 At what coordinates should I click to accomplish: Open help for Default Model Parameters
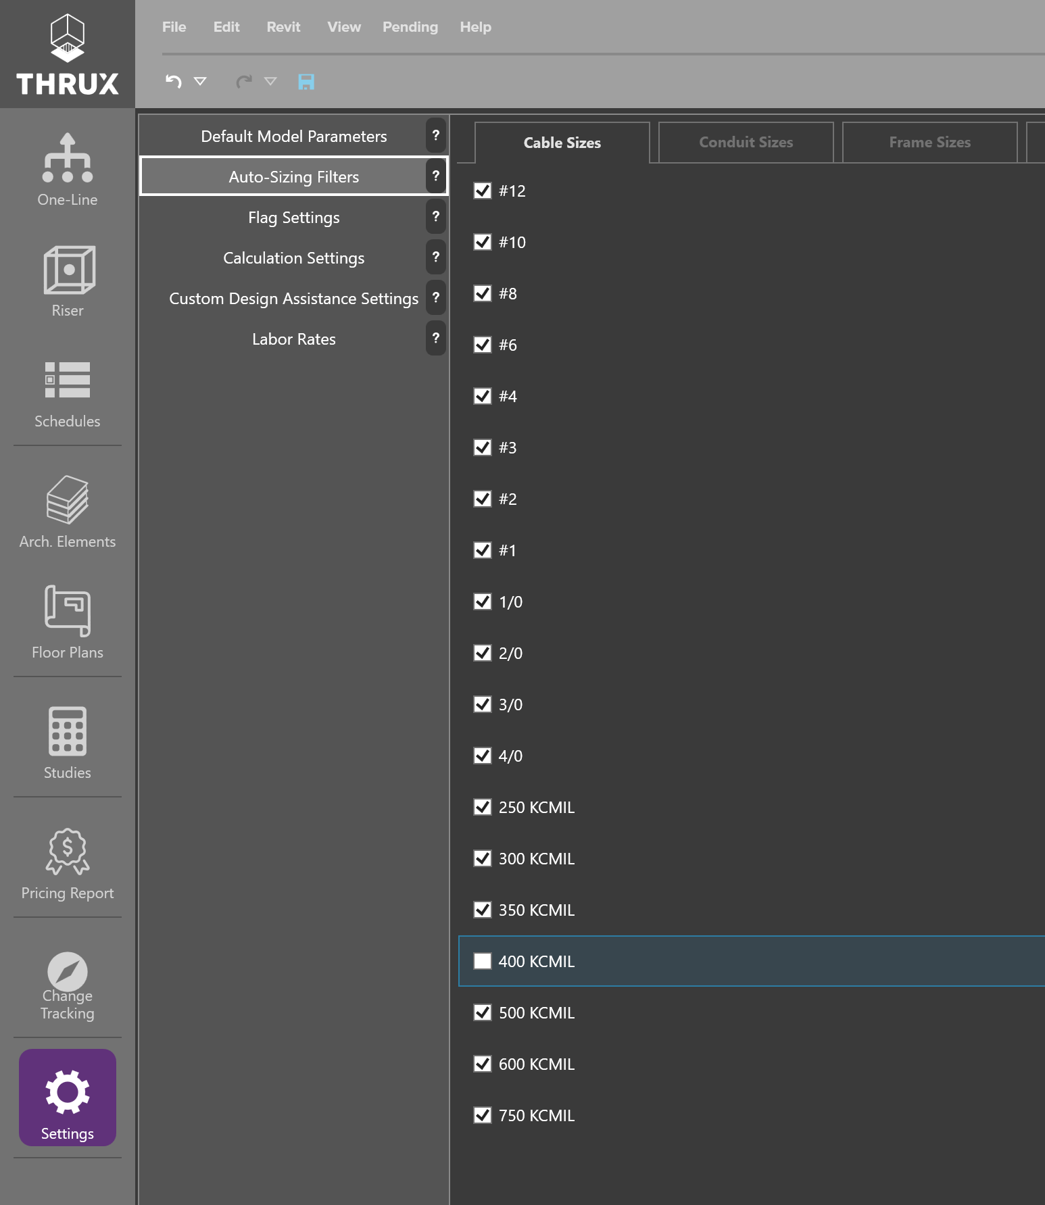(436, 135)
